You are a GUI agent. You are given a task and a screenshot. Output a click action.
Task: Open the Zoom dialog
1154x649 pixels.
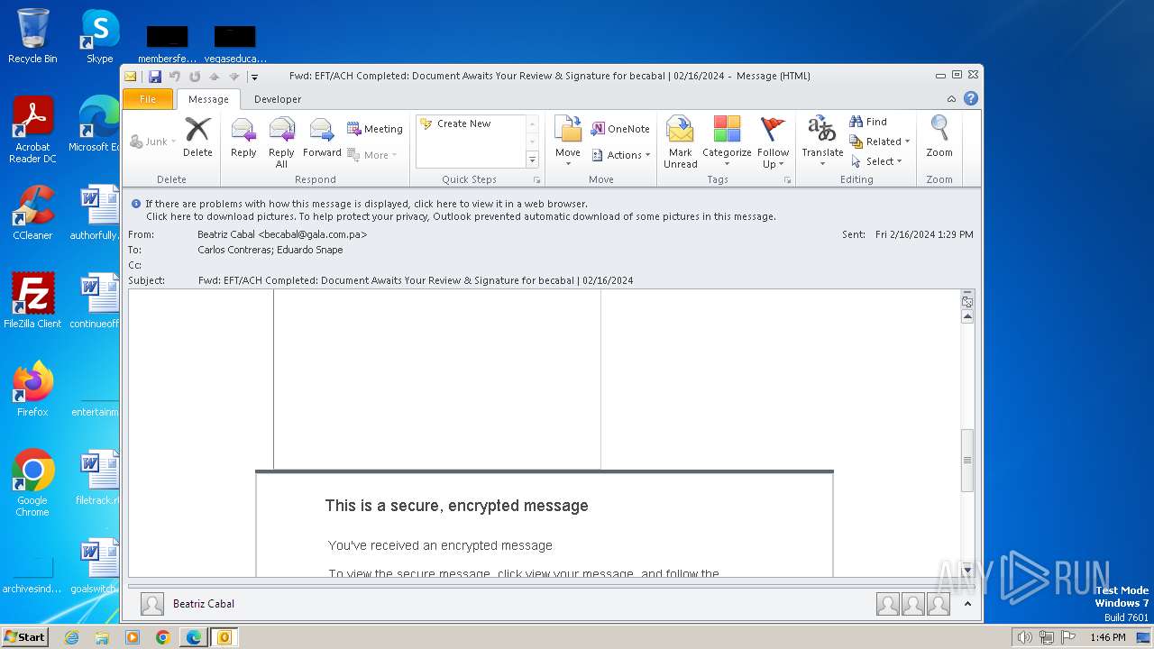tap(939, 138)
